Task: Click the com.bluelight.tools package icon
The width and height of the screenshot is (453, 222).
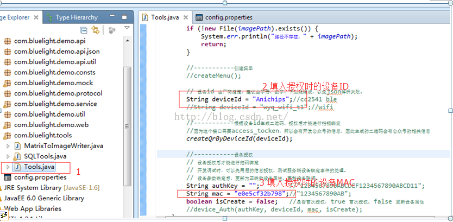Action: 7,135
